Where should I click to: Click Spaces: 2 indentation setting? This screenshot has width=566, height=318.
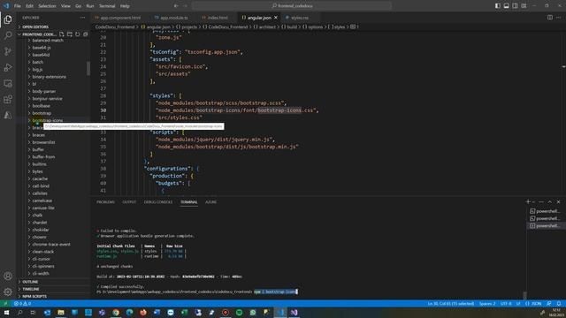(x=487, y=304)
